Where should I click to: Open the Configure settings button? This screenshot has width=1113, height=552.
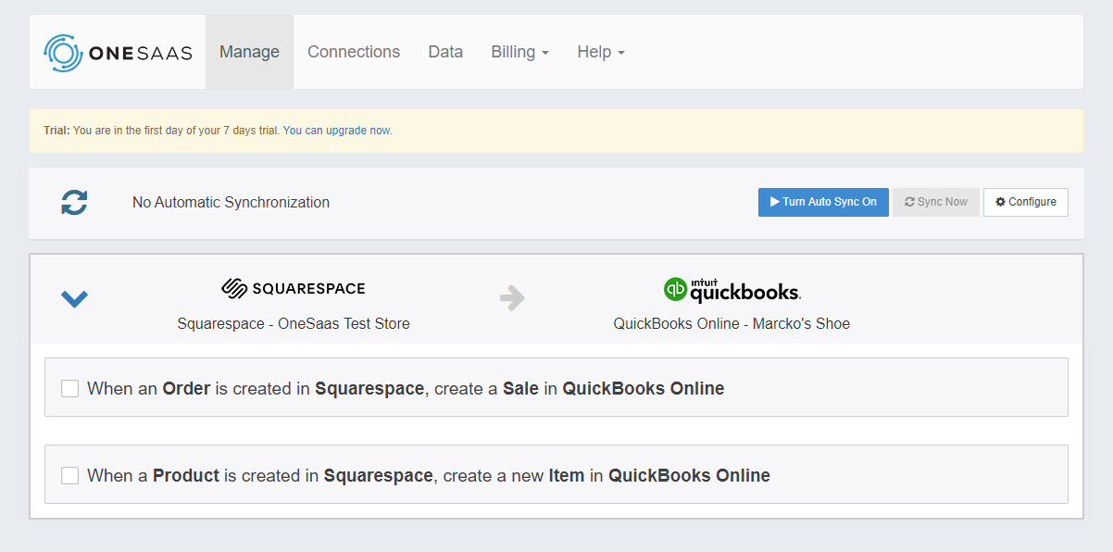(1026, 202)
